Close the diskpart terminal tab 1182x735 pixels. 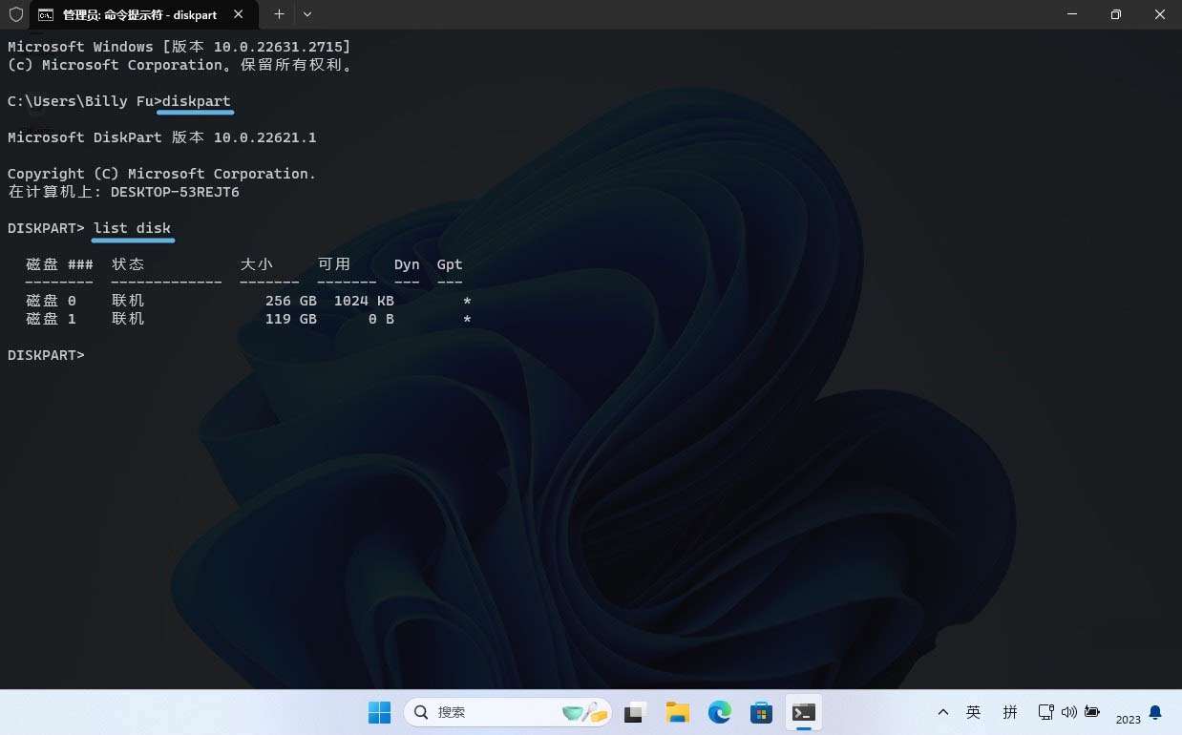tap(239, 14)
